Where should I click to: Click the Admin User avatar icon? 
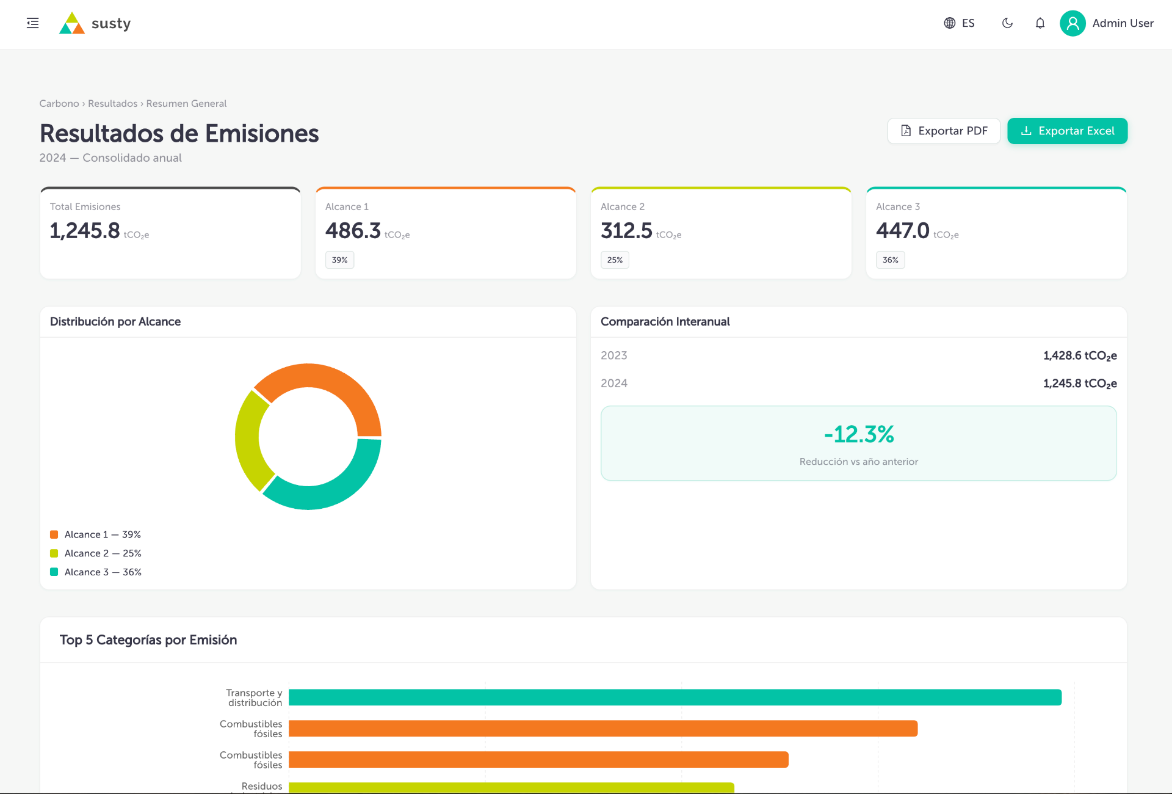[x=1073, y=23]
